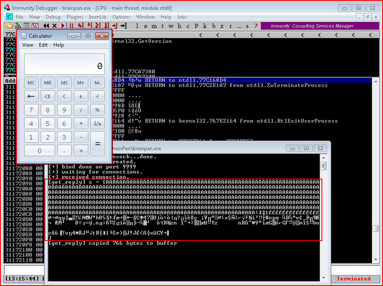Click the Calculator square root button
Screen dimensions: 383x286
pyautogui.click(x=98, y=96)
